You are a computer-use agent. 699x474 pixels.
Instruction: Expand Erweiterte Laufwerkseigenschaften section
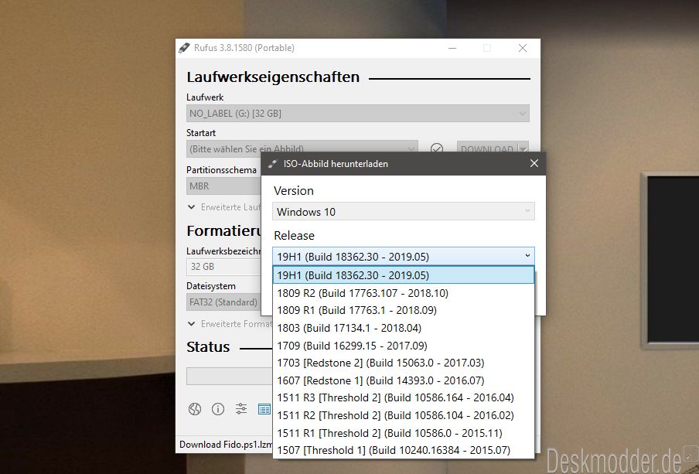[224, 207]
